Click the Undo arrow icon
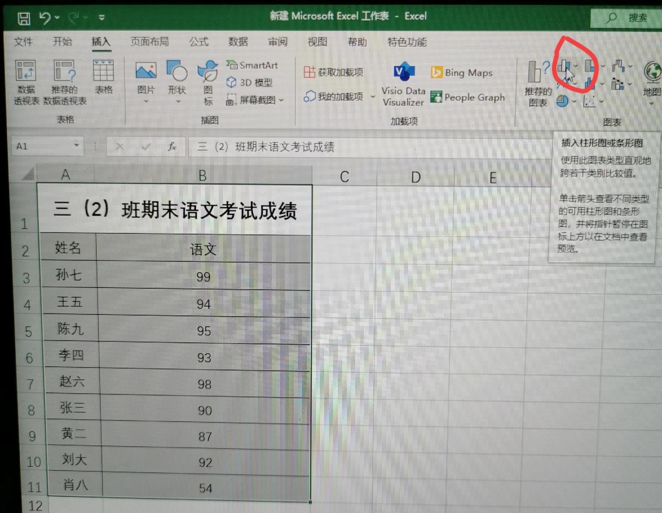Image resolution: width=662 pixels, height=513 pixels. coord(45,17)
